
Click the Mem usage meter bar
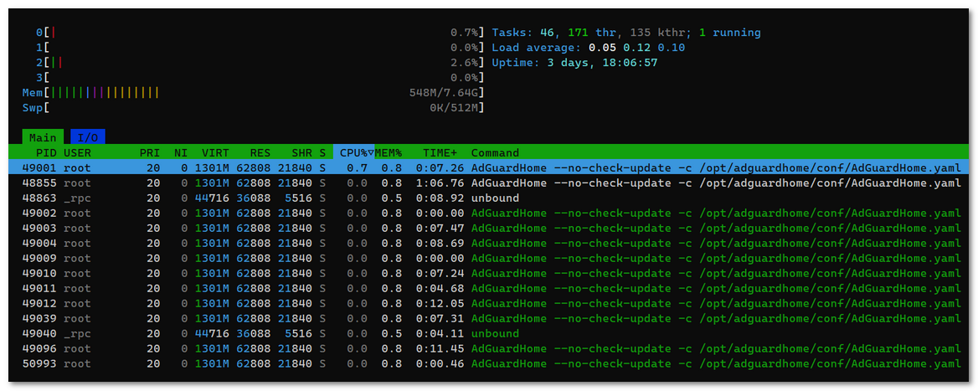254,93
